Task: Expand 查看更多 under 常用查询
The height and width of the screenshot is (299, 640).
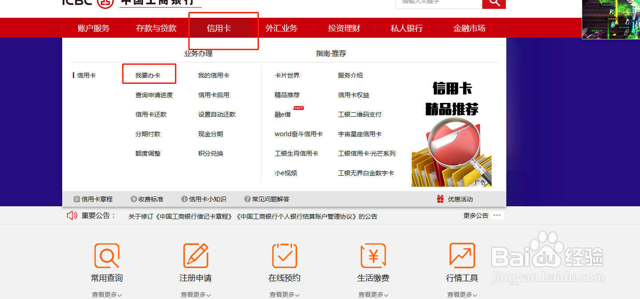Action: tap(107, 294)
